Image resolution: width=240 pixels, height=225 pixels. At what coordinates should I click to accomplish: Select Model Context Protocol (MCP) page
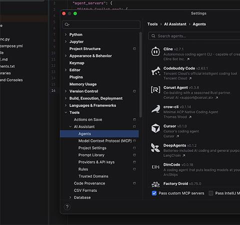tap(105, 141)
